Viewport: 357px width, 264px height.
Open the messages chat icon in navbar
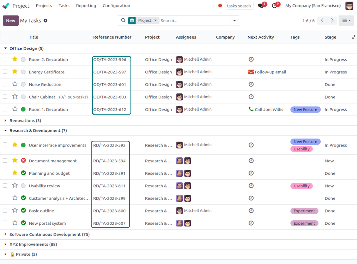point(261,6)
